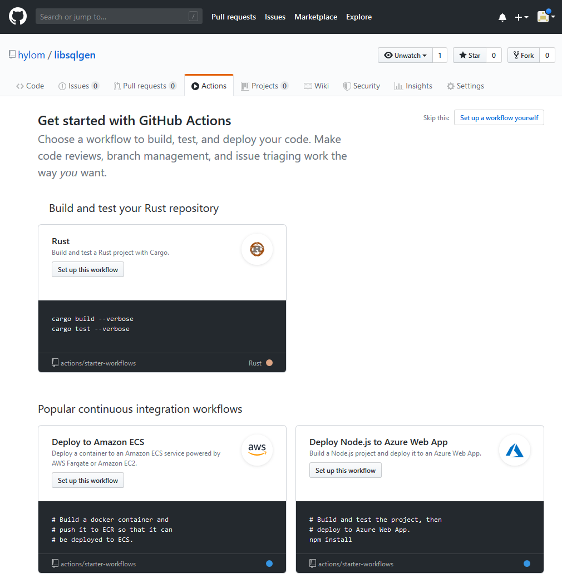The image size is (562, 578).
Task: Open the plus create-new dropdown
Action: (521, 17)
